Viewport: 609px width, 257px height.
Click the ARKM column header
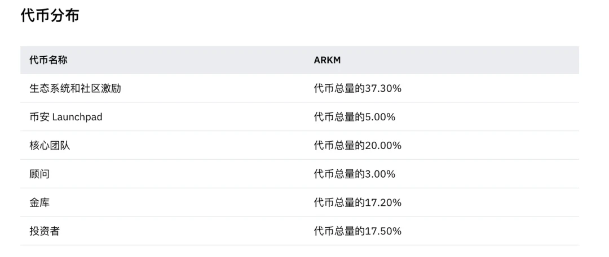(x=327, y=60)
